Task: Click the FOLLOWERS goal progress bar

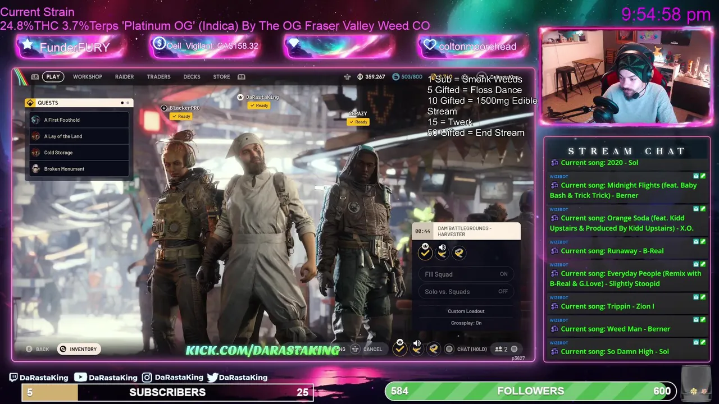Action: pyautogui.click(x=531, y=391)
